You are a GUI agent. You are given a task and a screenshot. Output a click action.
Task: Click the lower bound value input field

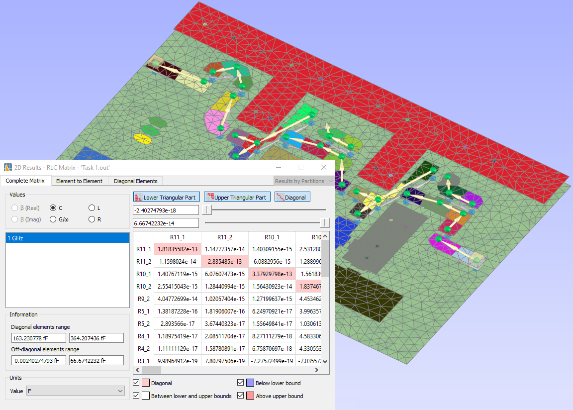point(166,210)
